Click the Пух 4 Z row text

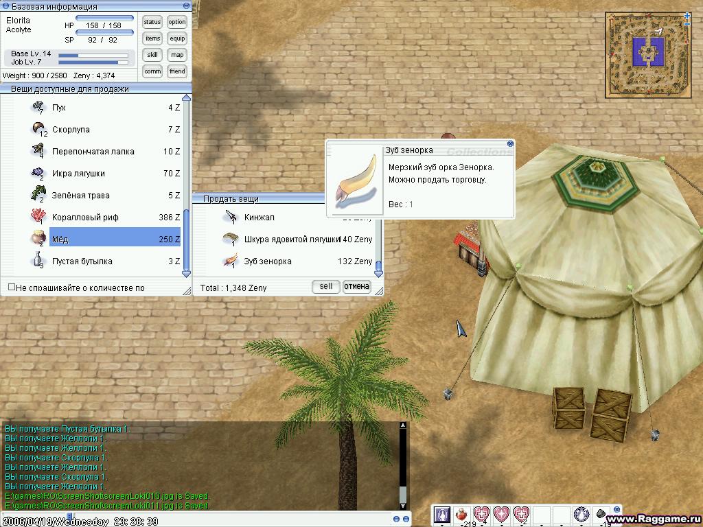115,108
